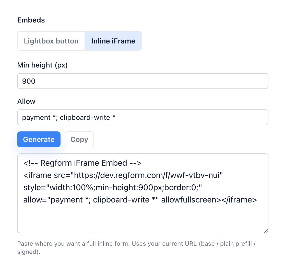Click the Allow label

pos(26,101)
